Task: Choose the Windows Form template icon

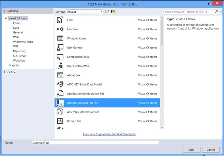Action: coord(60,38)
